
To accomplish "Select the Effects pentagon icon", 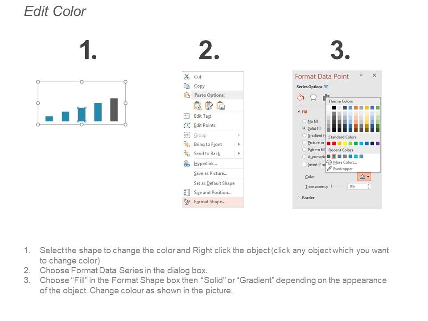I will (x=313, y=97).
